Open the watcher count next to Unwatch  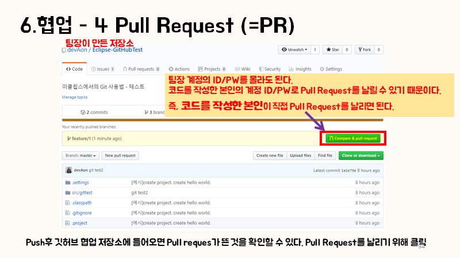pyautogui.click(x=315, y=50)
